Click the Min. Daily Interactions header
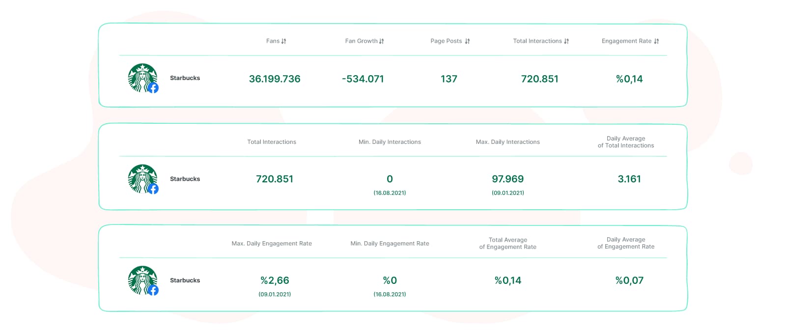Viewport: 786px width, 334px height. (390, 142)
